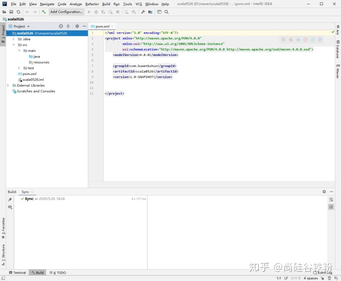Toggle the eye view filter in Build panel
The width and height of the screenshot is (341, 281).
[x=10, y=207]
